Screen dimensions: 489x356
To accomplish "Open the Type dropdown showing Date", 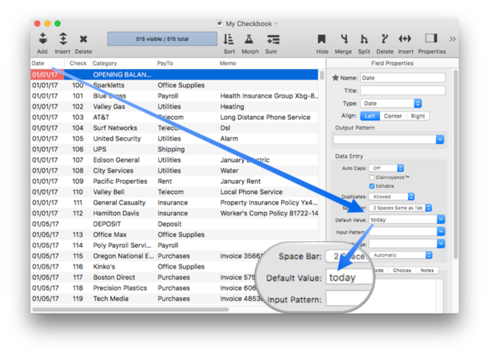I will point(391,103).
